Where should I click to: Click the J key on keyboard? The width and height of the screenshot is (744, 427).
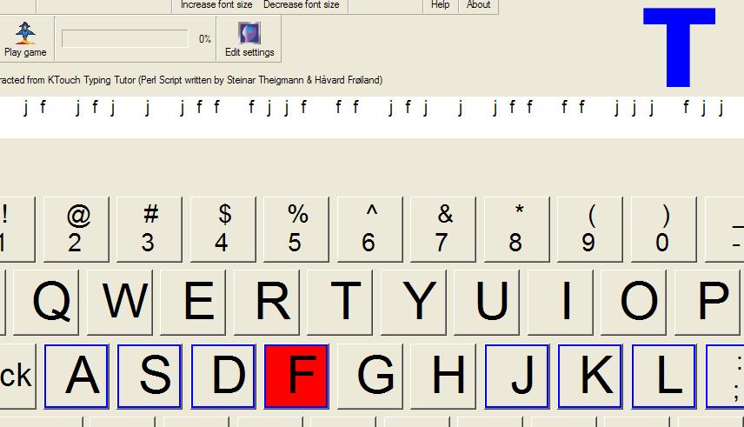pyautogui.click(x=517, y=377)
